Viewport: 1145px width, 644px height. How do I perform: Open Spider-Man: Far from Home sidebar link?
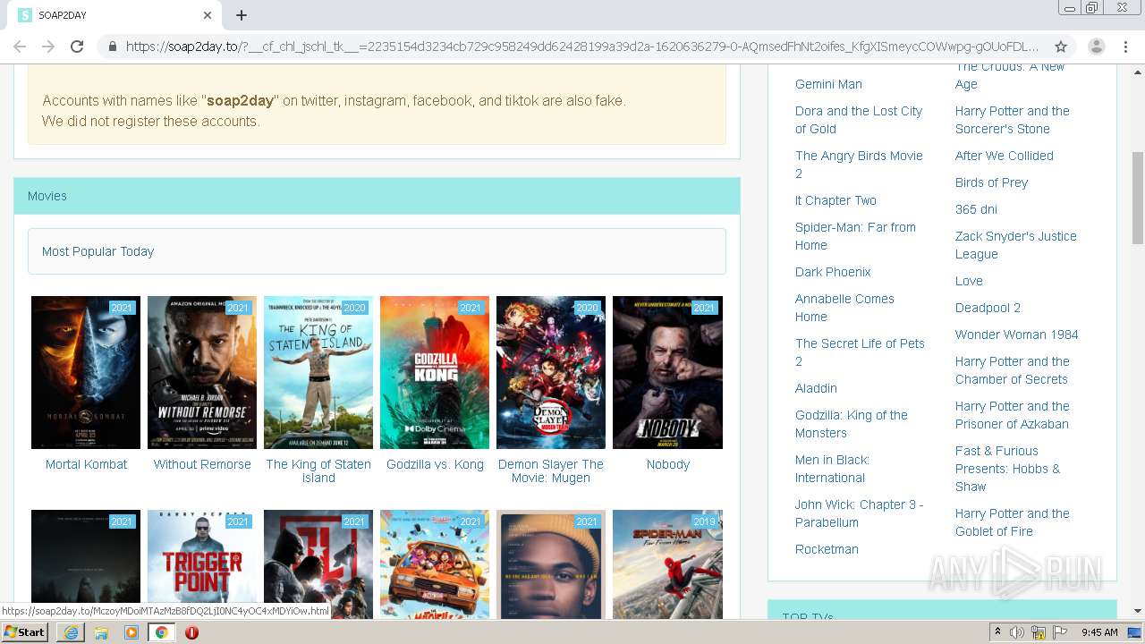tap(855, 236)
